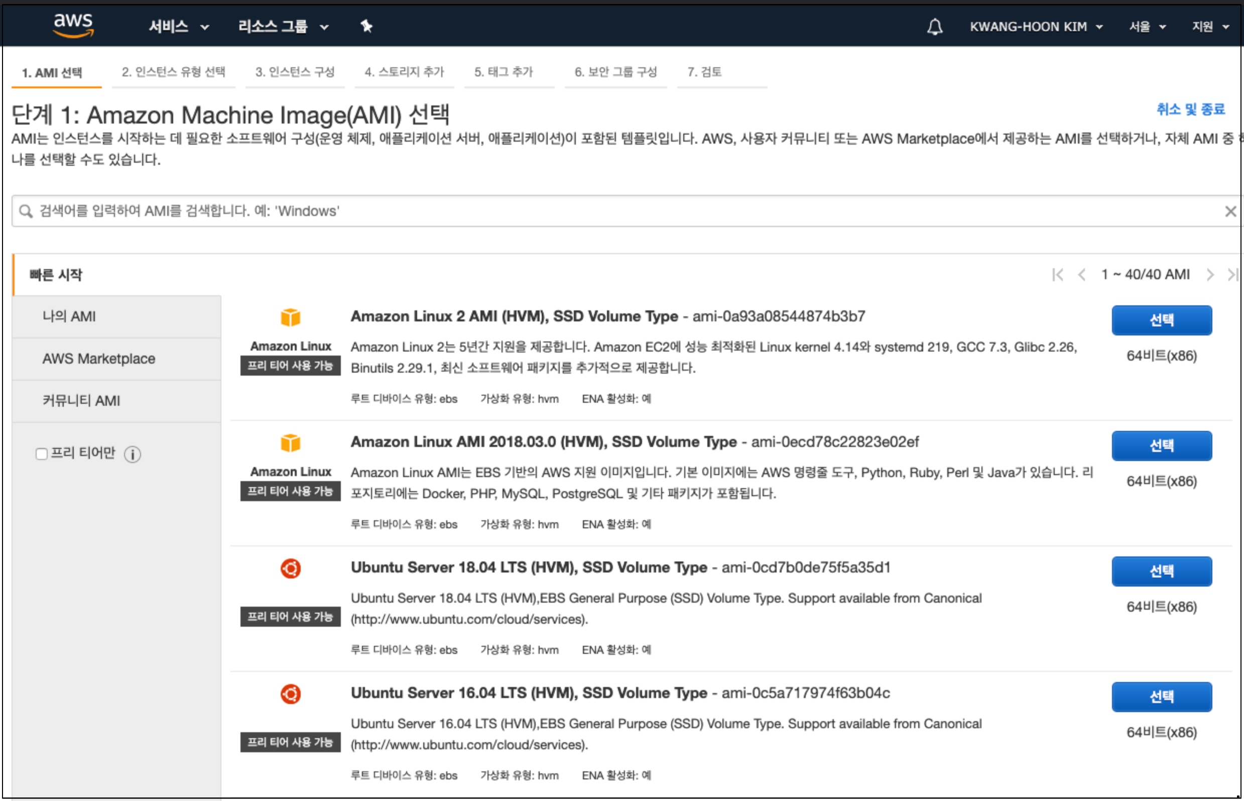This screenshot has width=1244, height=801.
Task: Click the 취소 및 종료 link
Action: (1190, 109)
